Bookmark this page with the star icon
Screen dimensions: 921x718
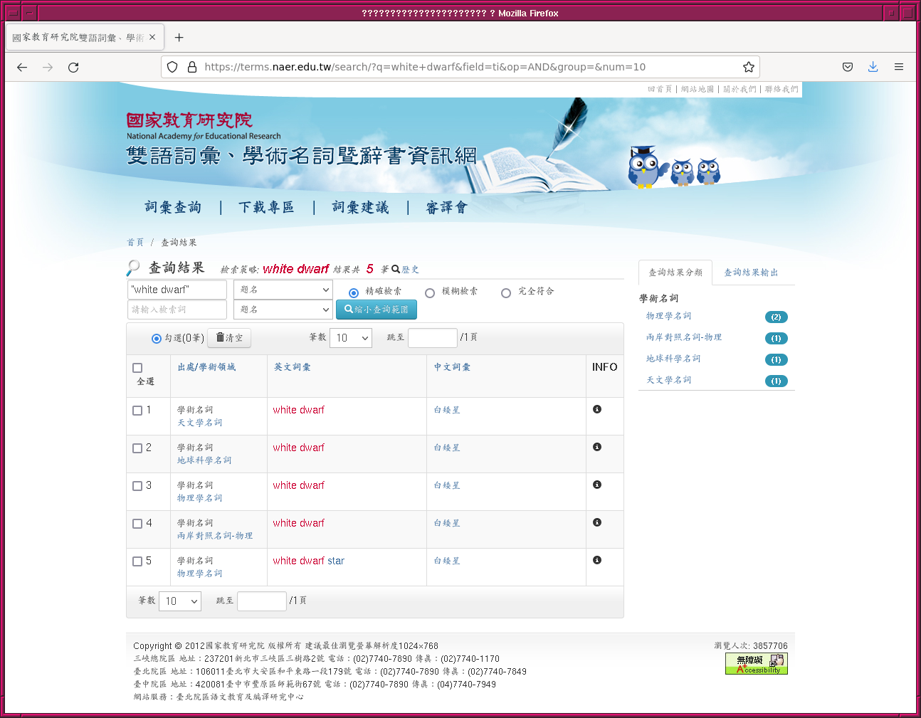tap(748, 67)
